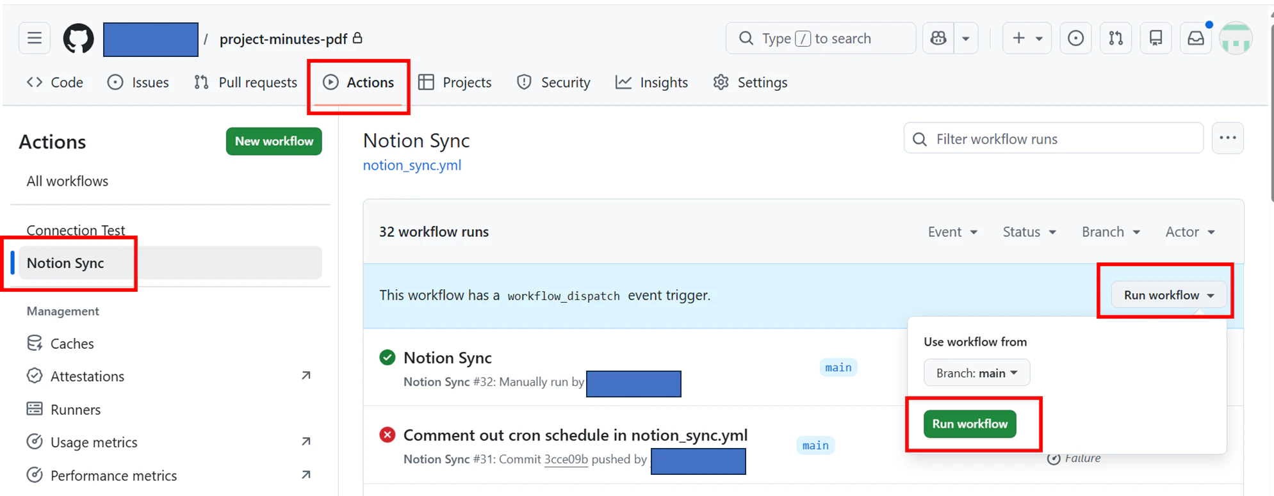Click the Caches database icon
This screenshot has height=496, width=1274.
click(35, 343)
